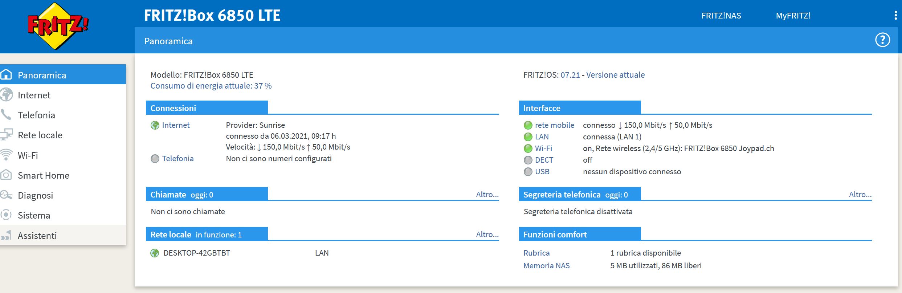The width and height of the screenshot is (902, 293).
Task: Click the Versione attuale link
Action: [x=616, y=75]
